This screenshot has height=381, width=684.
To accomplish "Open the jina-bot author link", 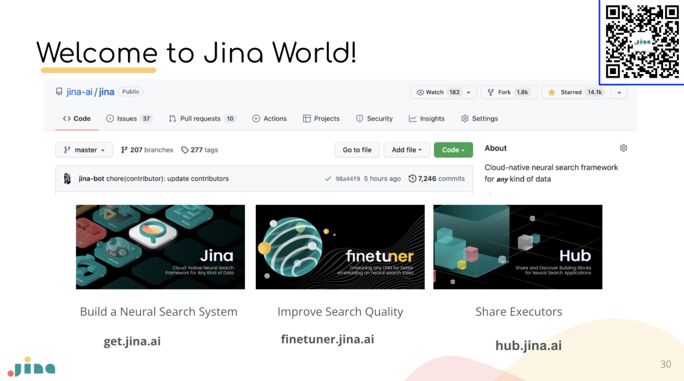I will pyautogui.click(x=91, y=178).
